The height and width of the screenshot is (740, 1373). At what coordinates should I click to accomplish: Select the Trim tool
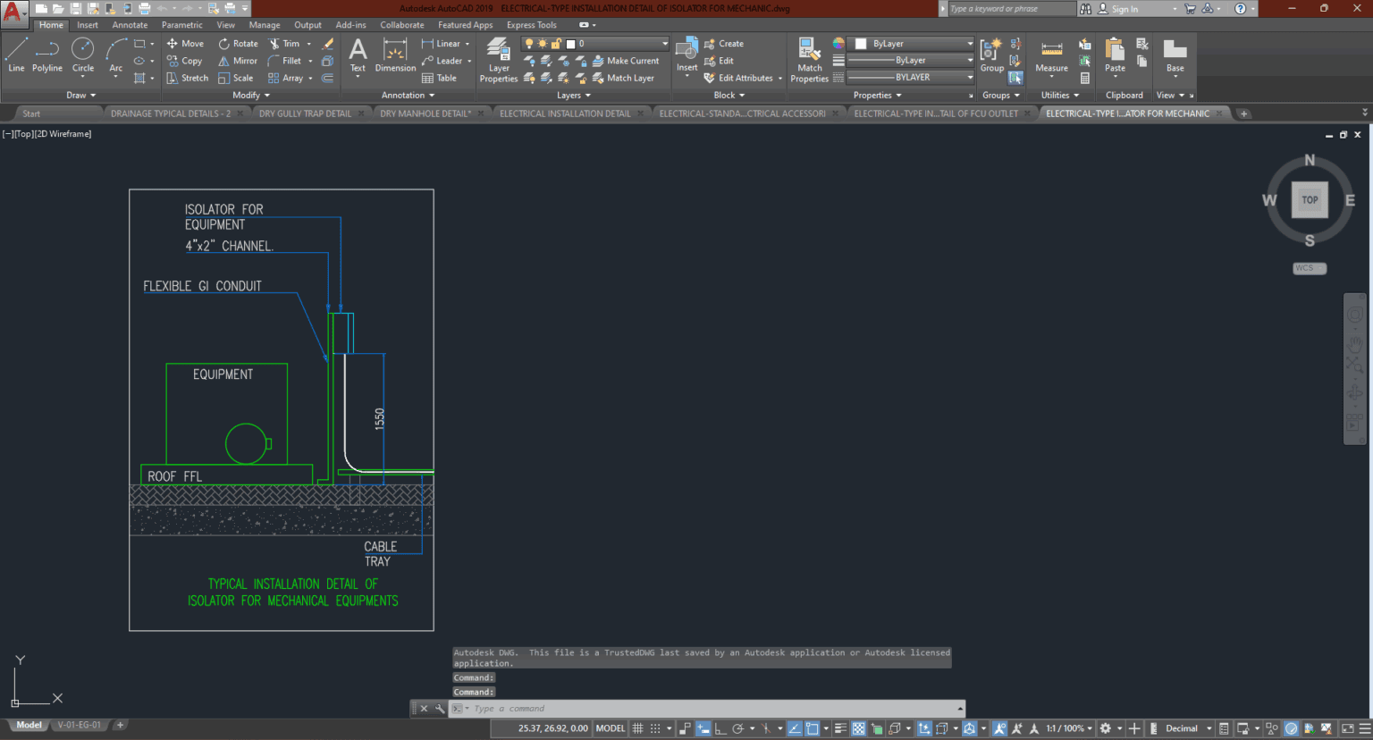289,42
